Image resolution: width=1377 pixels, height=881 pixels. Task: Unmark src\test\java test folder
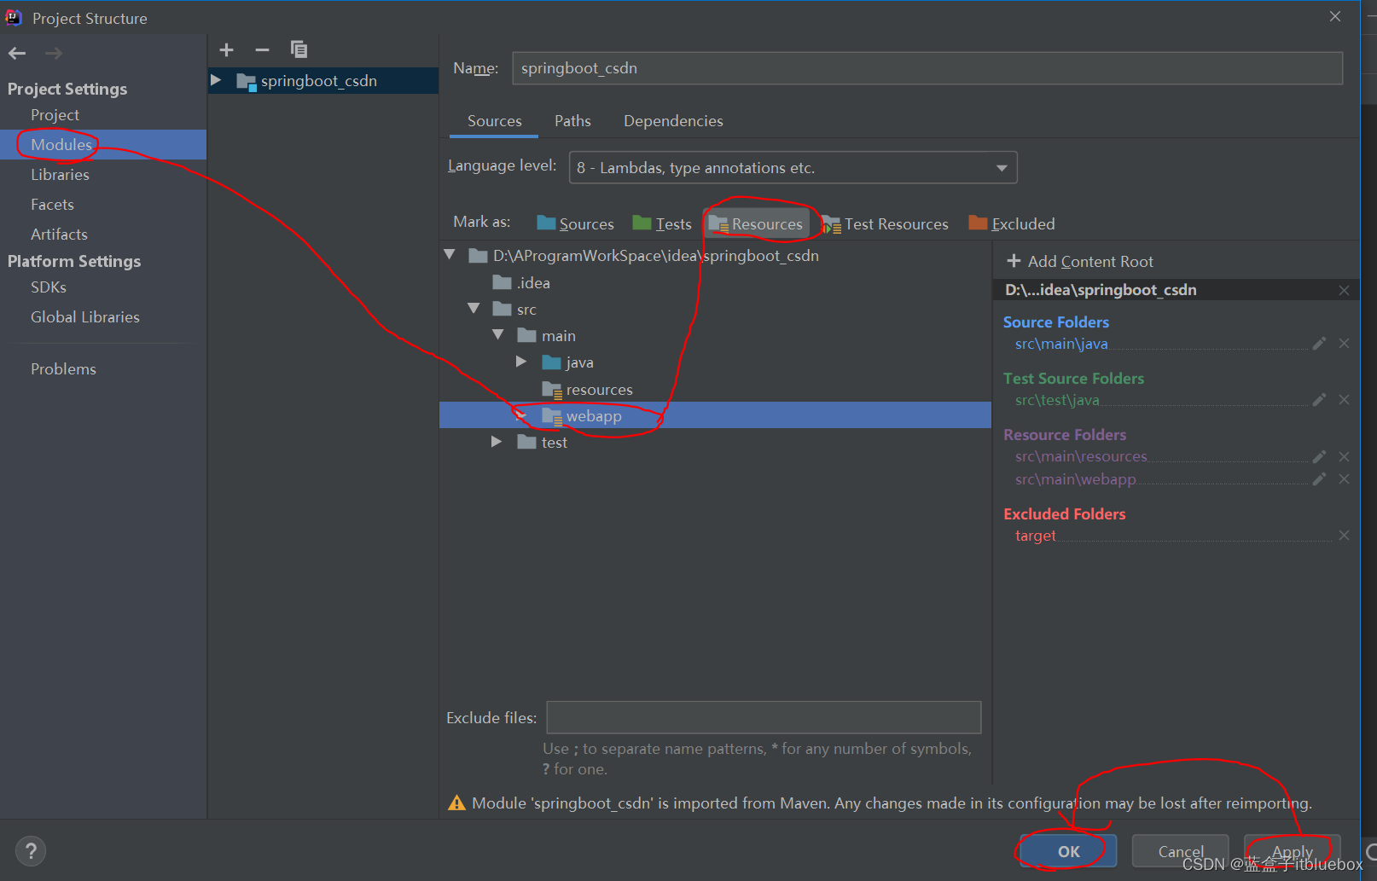[1344, 400]
